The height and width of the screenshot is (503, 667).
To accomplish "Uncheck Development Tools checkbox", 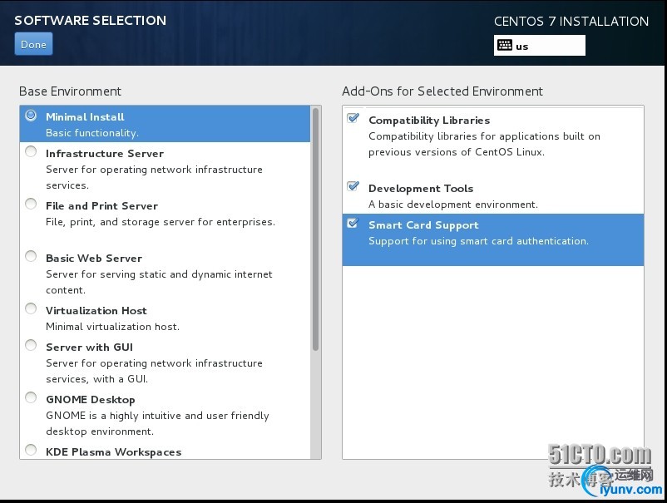I will coord(353,185).
